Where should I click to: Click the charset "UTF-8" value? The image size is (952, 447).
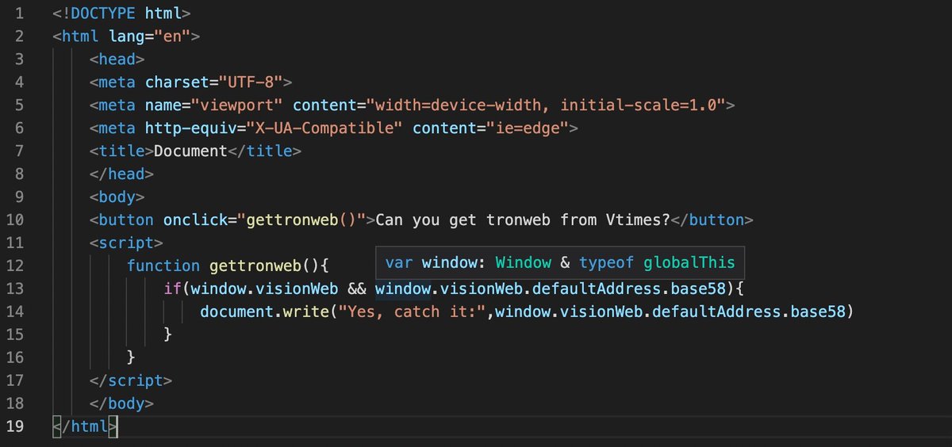[x=250, y=82]
